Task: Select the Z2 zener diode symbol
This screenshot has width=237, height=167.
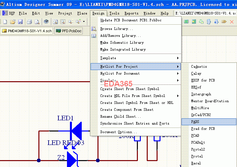Action: [72, 159]
